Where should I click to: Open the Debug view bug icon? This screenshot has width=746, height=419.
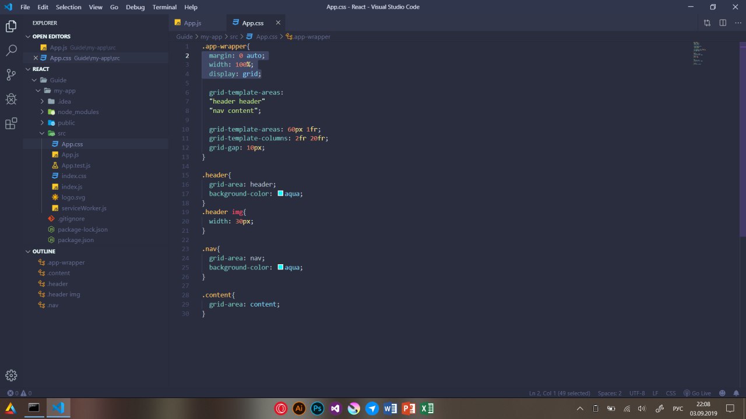point(11,100)
